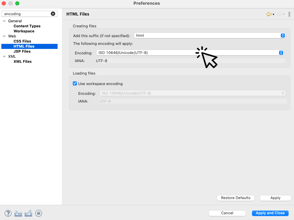The image size is (294, 220).
Task: Select HTML Files preference page
Action: (29, 46)
